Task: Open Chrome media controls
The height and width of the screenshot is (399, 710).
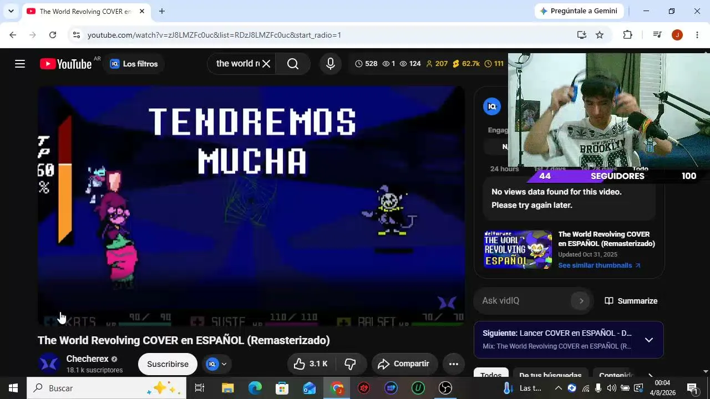Action: click(x=657, y=35)
